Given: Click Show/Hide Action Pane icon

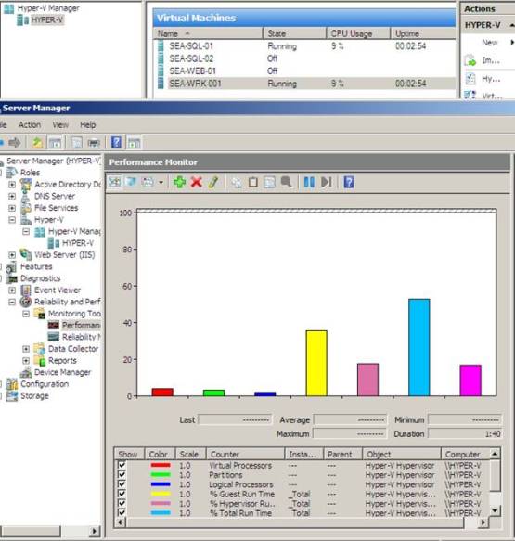Looking at the screenshot, I should 134,143.
